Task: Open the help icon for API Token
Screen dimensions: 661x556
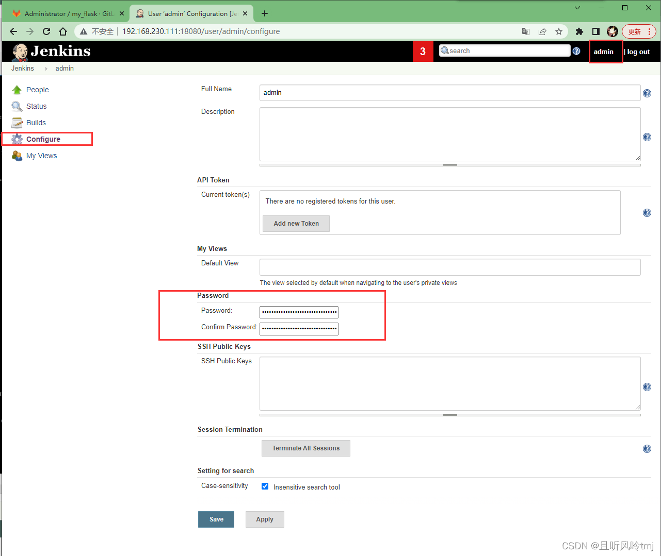Action: point(647,213)
